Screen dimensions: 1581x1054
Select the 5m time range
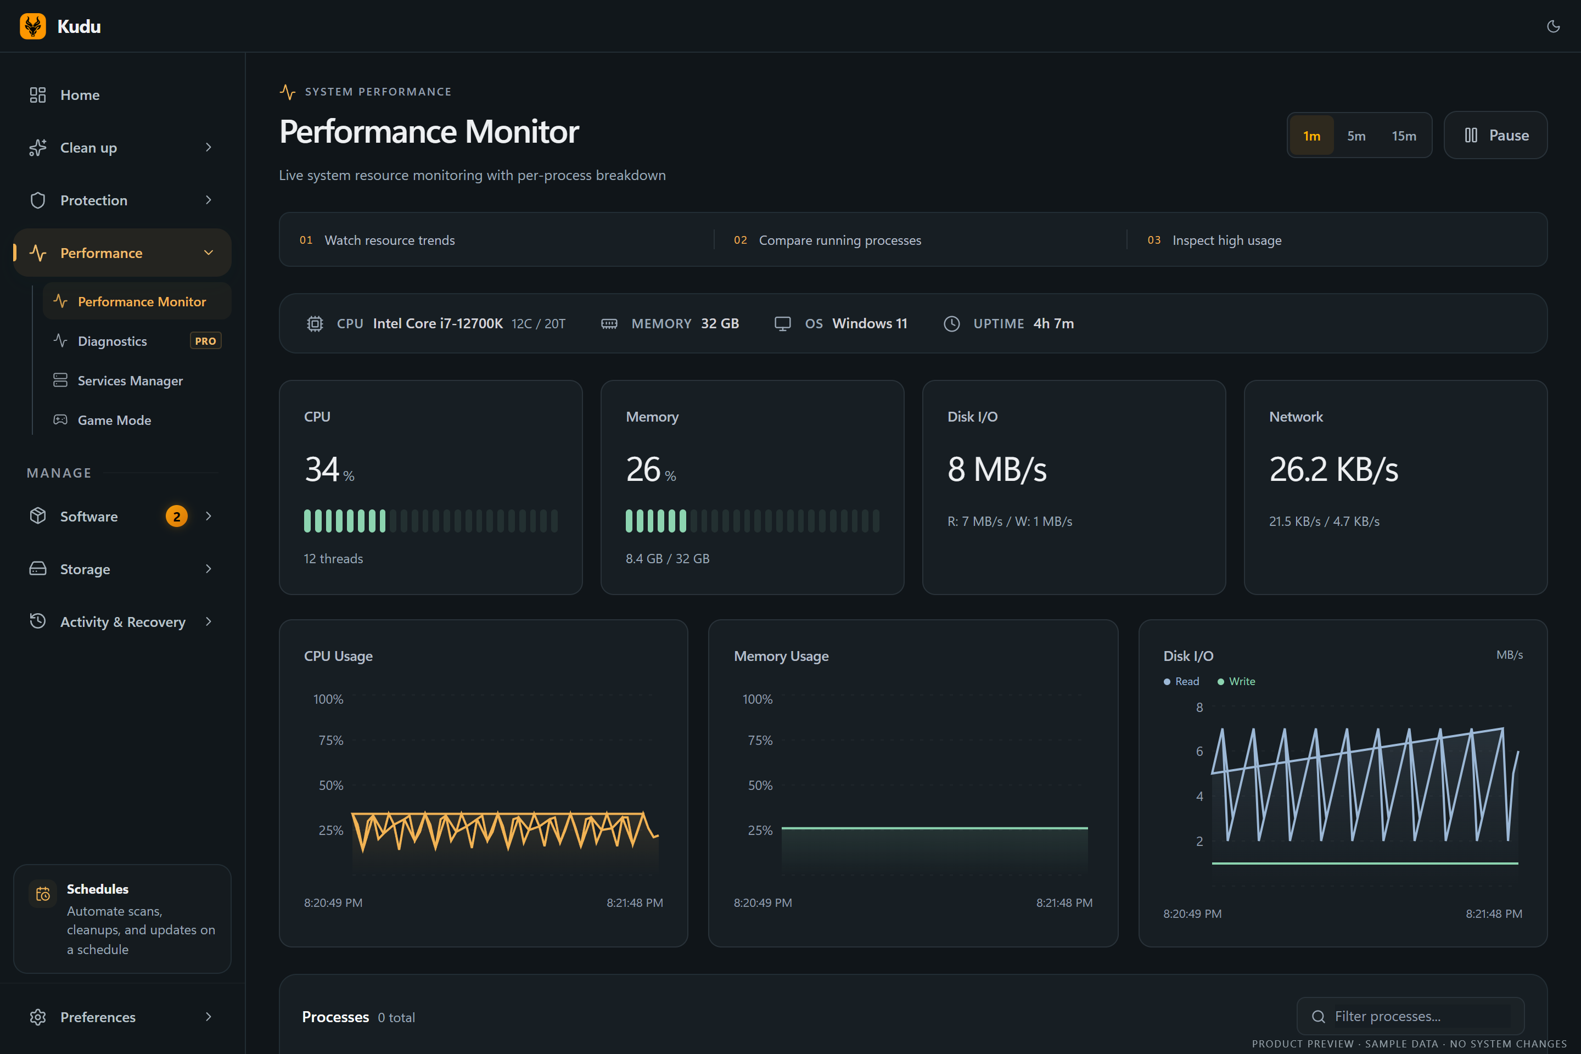1356,135
